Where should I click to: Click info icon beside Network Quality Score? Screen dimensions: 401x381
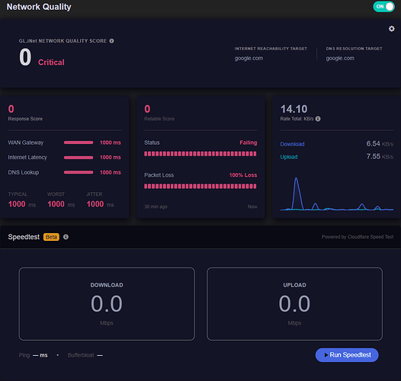(x=112, y=41)
